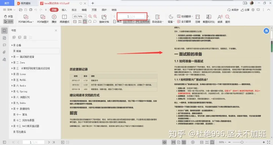Start read aloud (朗读)
The height and width of the screenshot is (145, 273).
tap(220, 19)
